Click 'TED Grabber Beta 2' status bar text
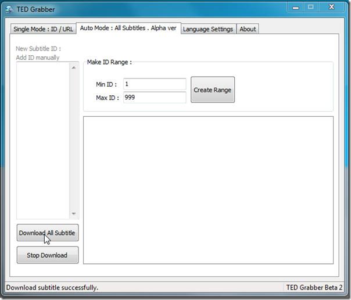The width and height of the screenshot is (351, 300). pyautogui.click(x=314, y=287)
